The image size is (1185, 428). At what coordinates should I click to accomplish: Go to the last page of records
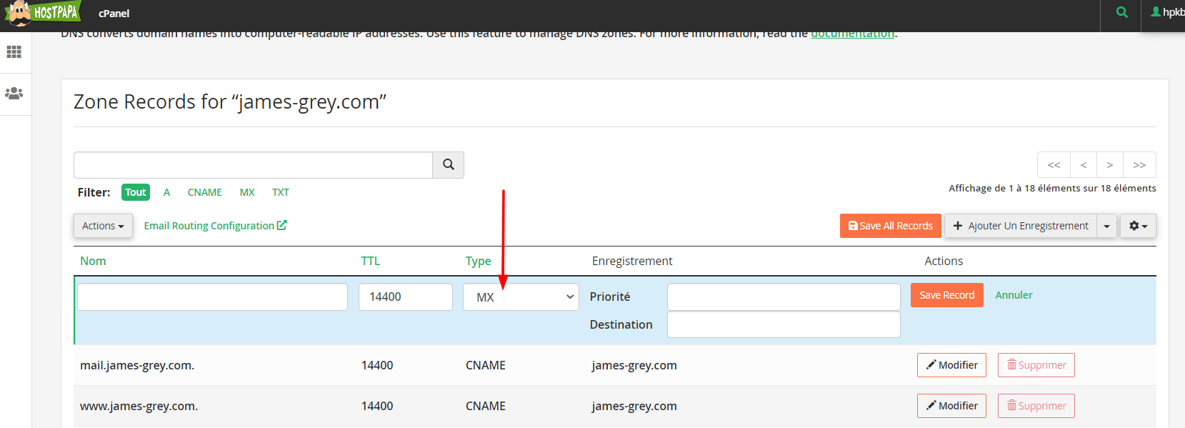click(x=1139, y=165)
